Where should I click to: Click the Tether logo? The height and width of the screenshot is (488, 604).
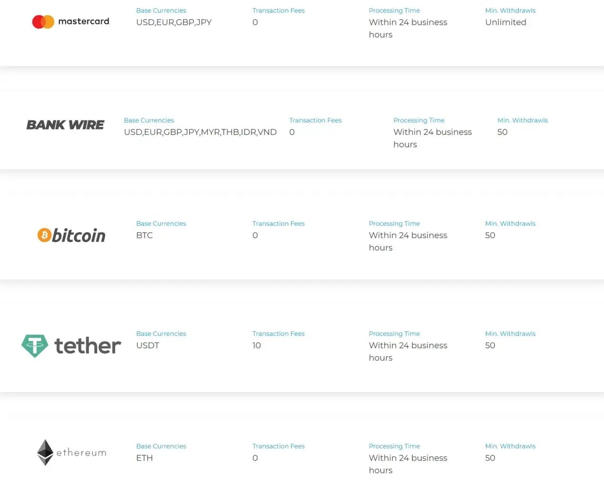point(71,346)
